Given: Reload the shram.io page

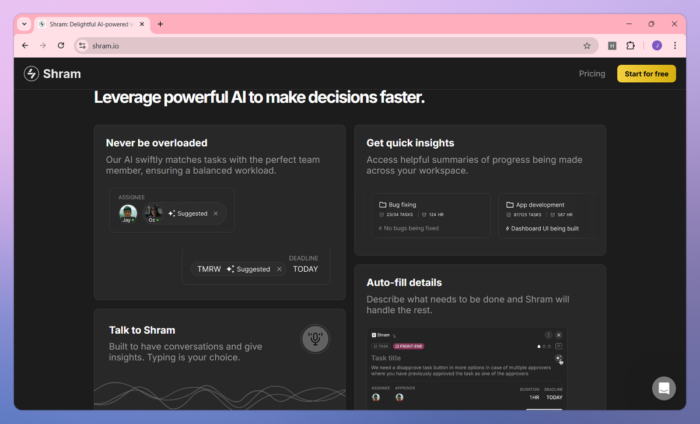Looking at the screenshot, I should 61,45.
